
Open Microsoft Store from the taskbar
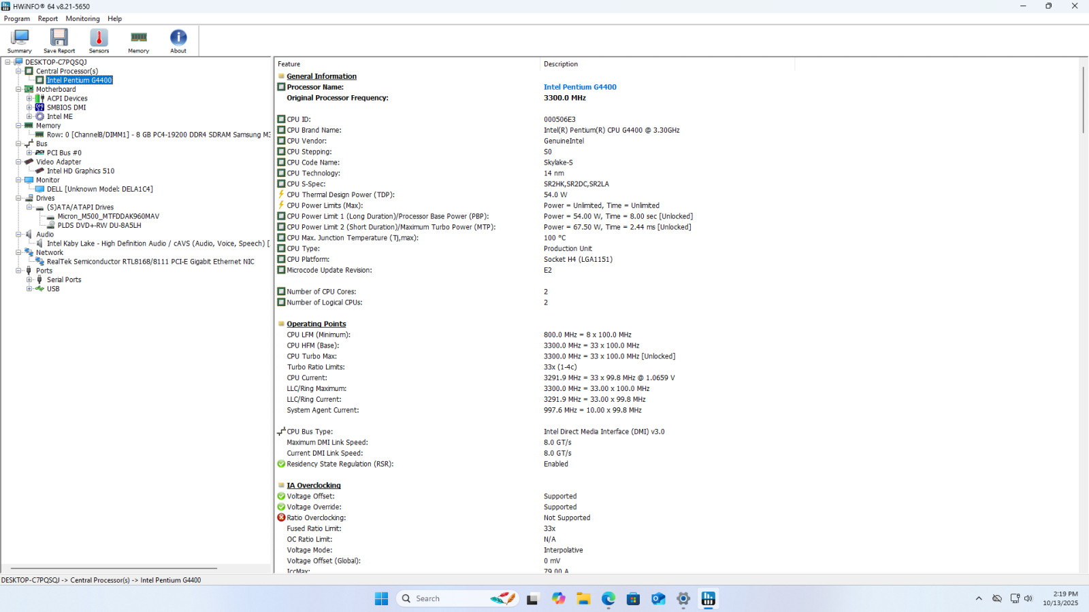(633, 598)
